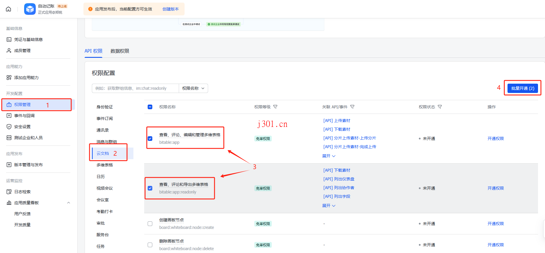
Task: Open 添加应用能力 sidebar icon
Action: (9, 78)
